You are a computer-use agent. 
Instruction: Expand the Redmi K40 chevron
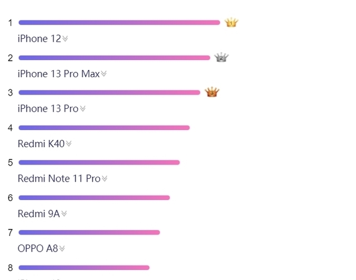[68, 144]
